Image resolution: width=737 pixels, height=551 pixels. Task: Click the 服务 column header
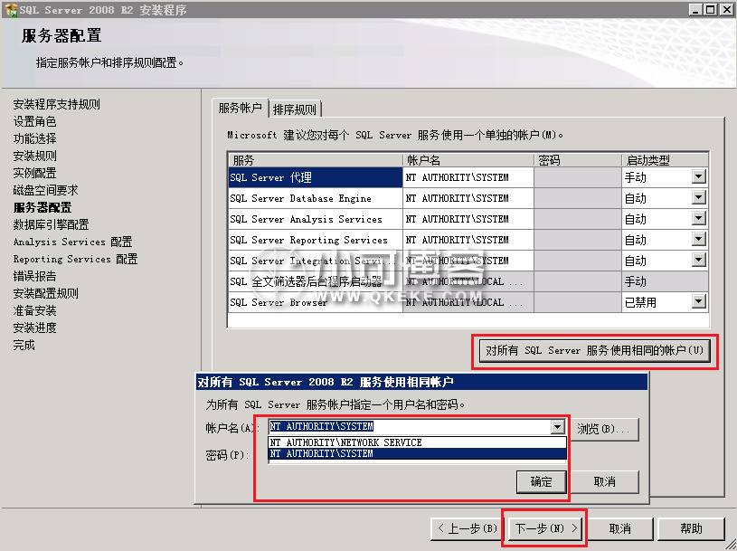pyautogui.click(x=316, y=160)
